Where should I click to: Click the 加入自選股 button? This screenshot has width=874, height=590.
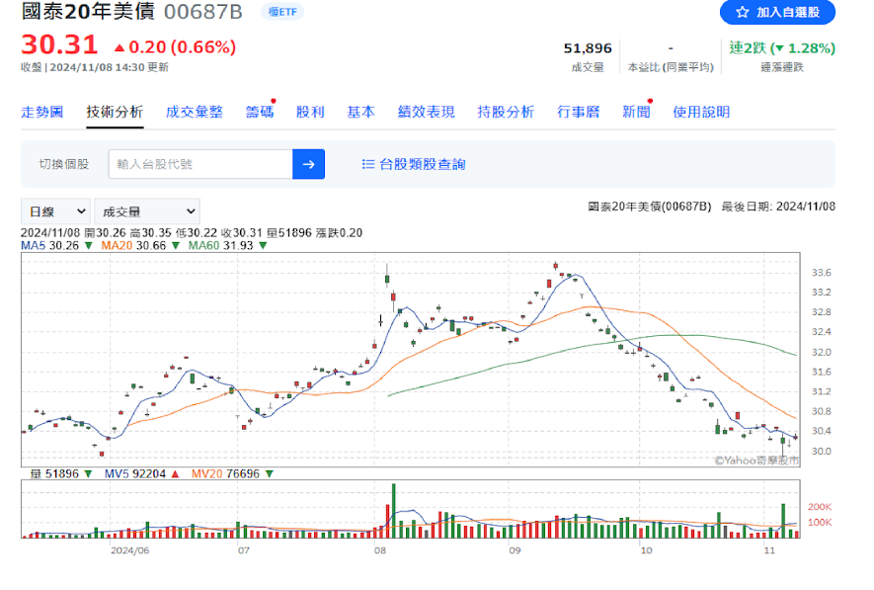coord(777,12)
